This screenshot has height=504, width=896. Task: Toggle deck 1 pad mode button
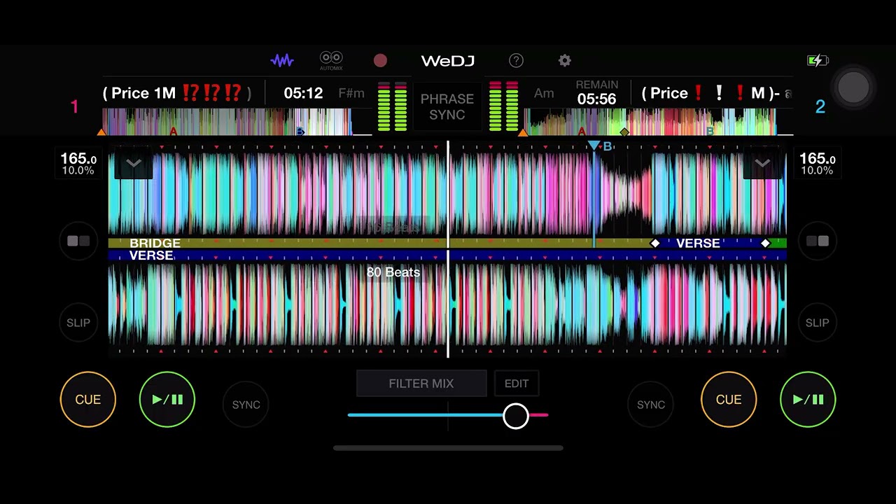[78, 241]
